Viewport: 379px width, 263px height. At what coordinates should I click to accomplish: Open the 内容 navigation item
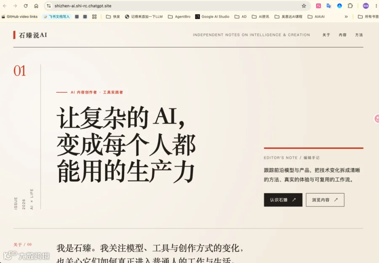tap(342, 35)
